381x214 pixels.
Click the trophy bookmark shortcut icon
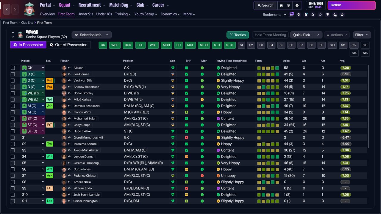(327, 14)
